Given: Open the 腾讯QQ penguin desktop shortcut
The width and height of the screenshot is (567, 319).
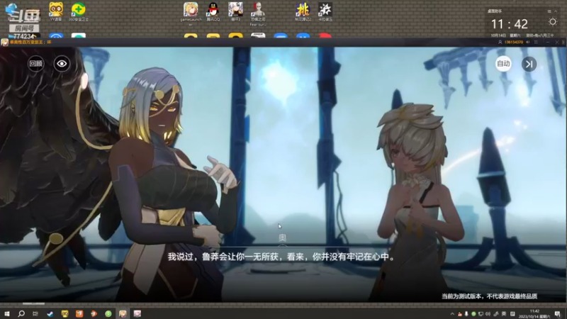Looking at the screenshot, I should pos(213,11).
